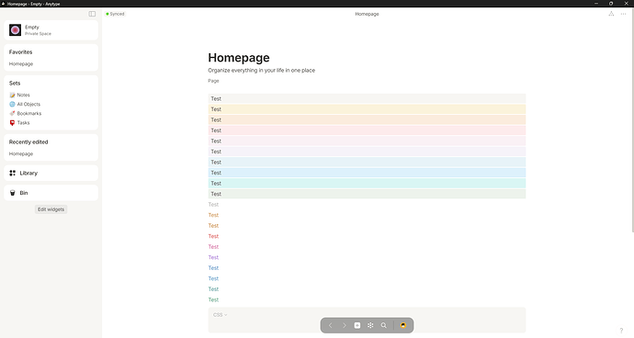Click the Notes set icon
This screenshot has height=338, width=634.
[12, 95]
